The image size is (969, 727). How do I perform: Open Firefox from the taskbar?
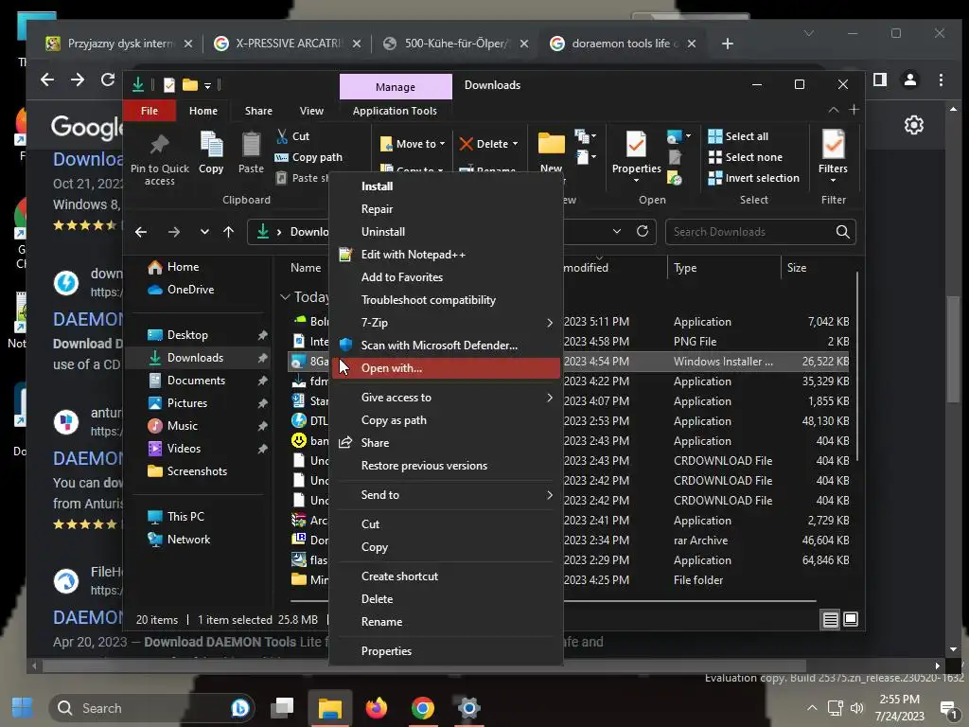click(x=377, y=708)
